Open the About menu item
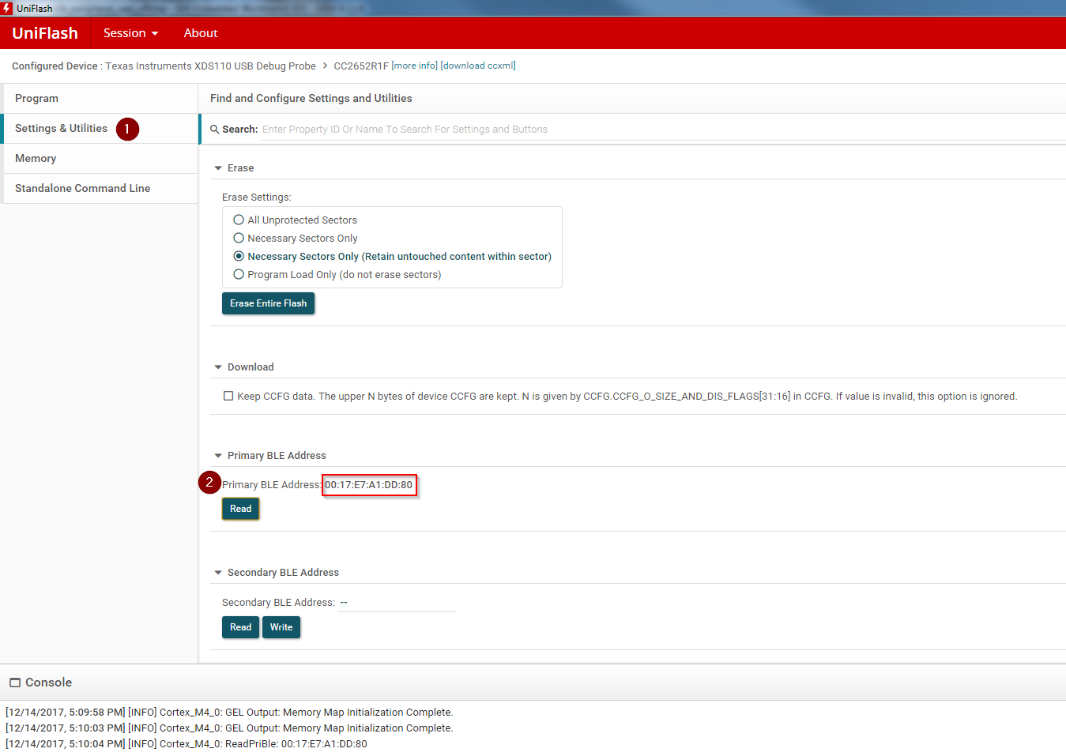 200,33
